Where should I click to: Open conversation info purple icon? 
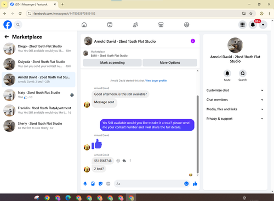[x=193, y=41]
